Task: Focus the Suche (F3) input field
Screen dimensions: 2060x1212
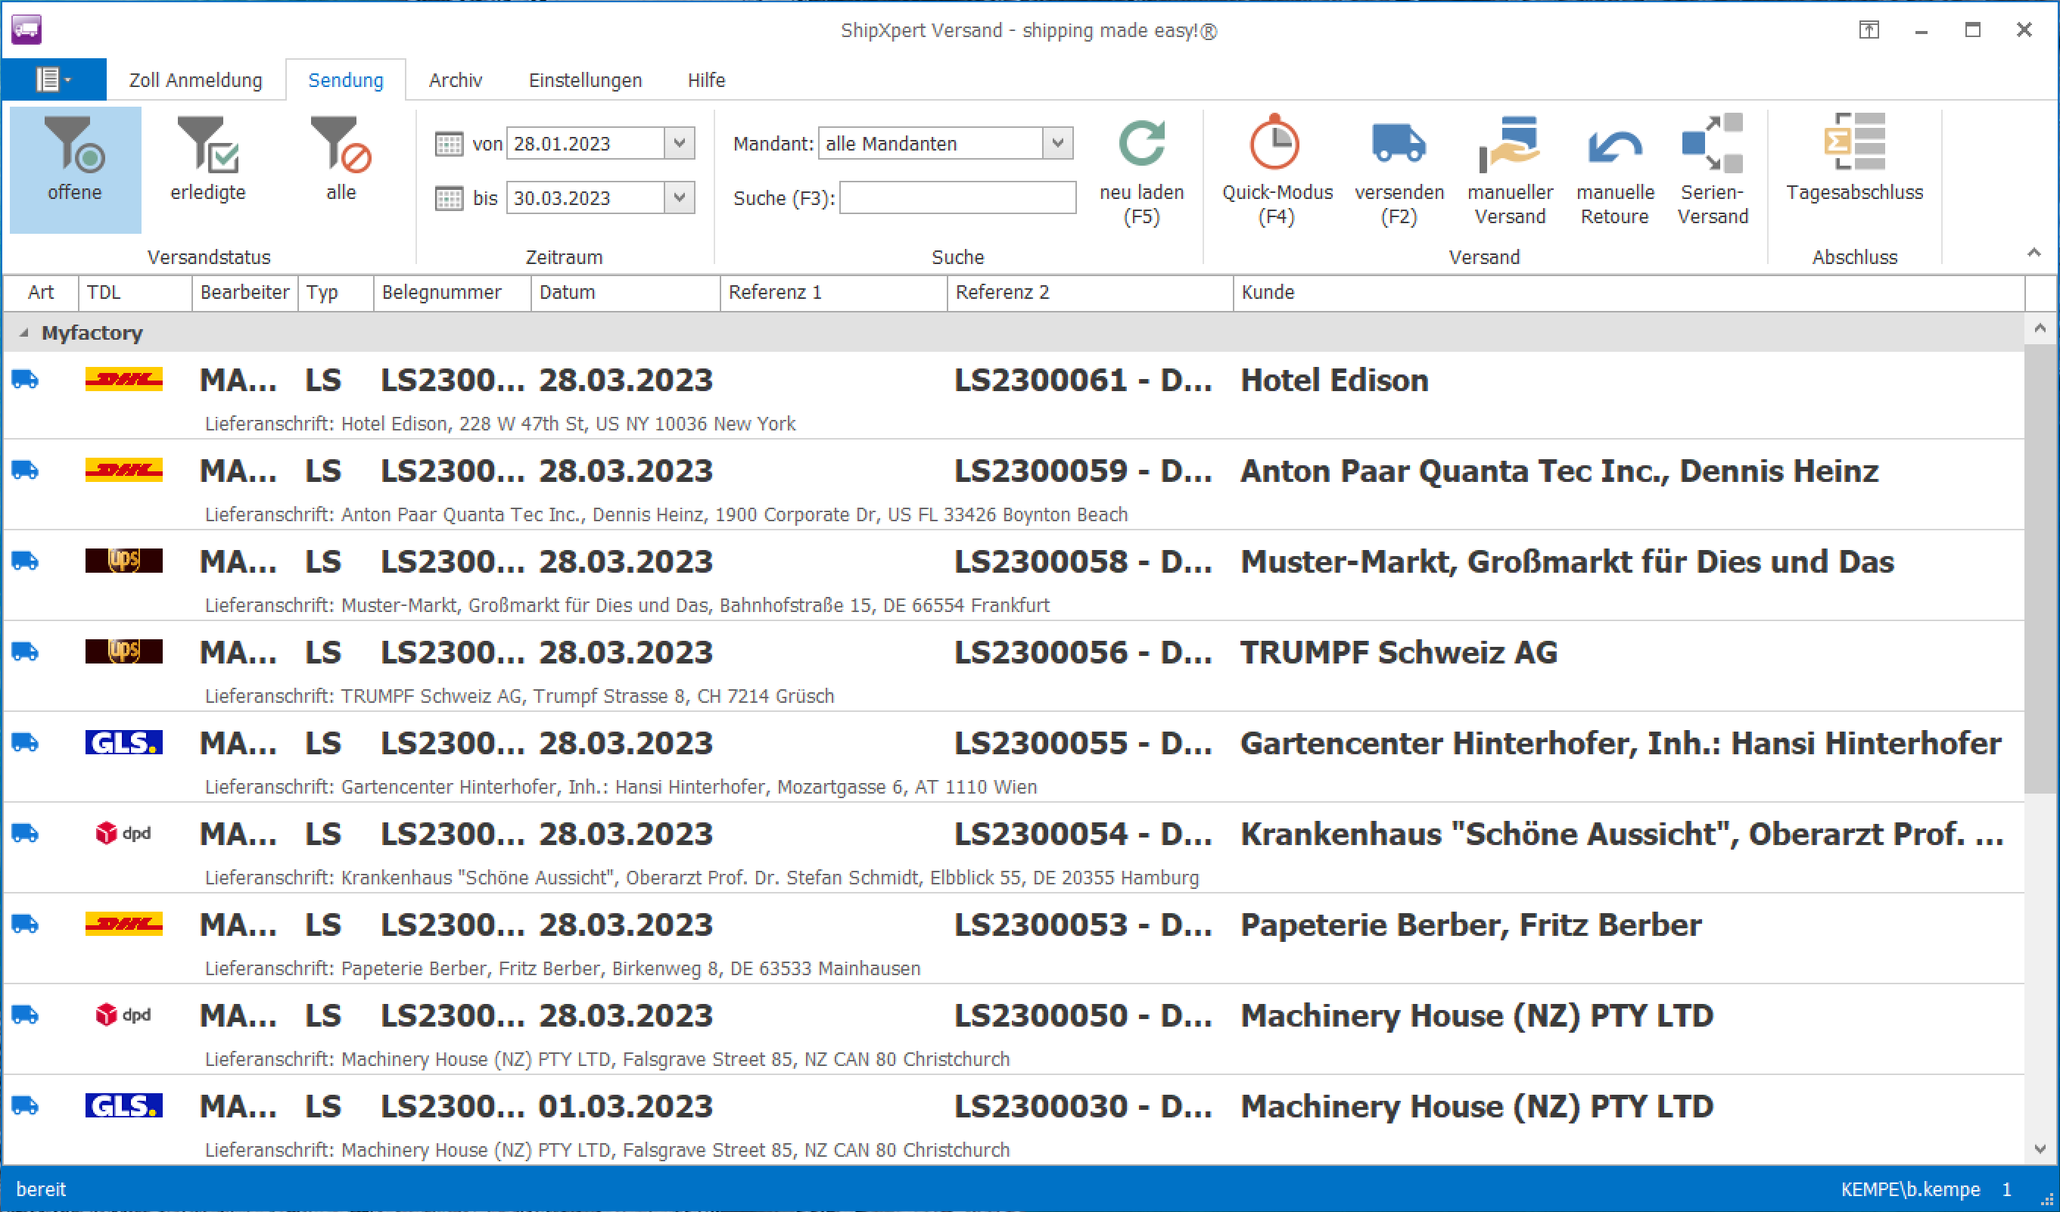Action: point(957,197)
